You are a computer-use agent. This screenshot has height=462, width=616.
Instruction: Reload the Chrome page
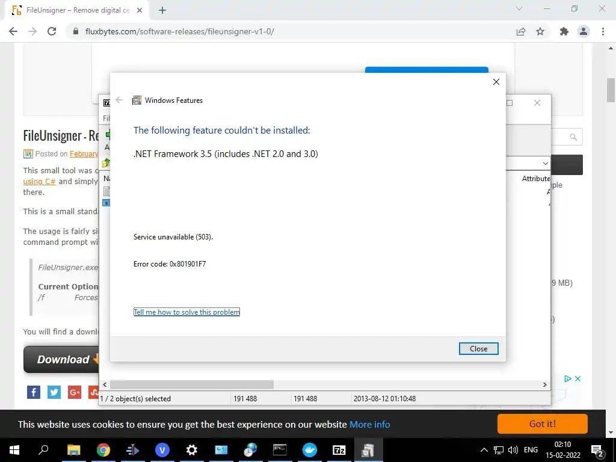pos(52,31)
